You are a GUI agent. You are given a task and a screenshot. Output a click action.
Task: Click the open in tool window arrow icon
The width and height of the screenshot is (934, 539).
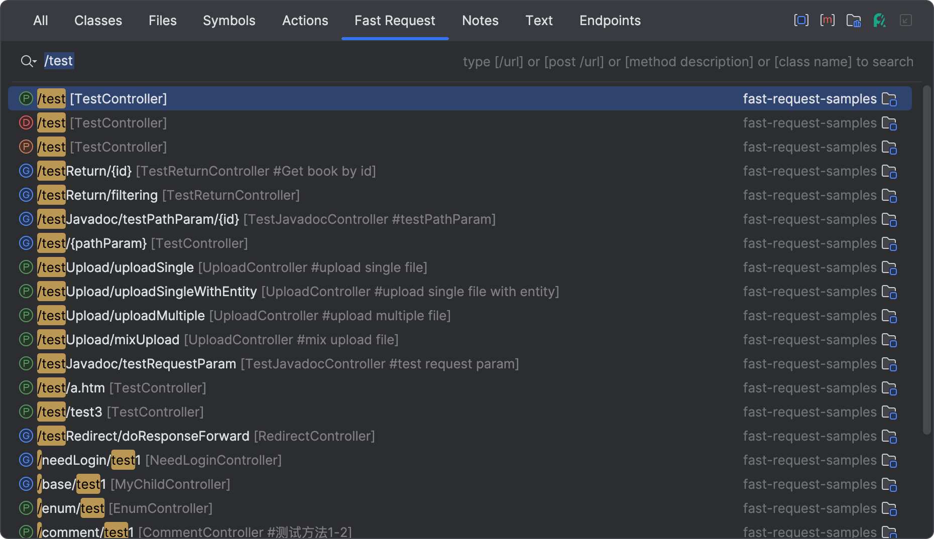[x=905, y=21]
